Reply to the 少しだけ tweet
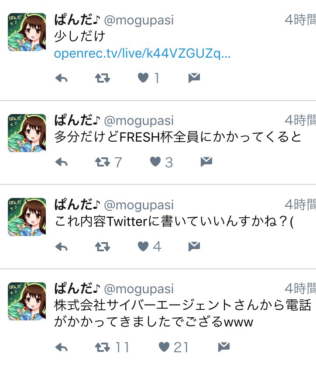316x368 pixels. [62, 78]
